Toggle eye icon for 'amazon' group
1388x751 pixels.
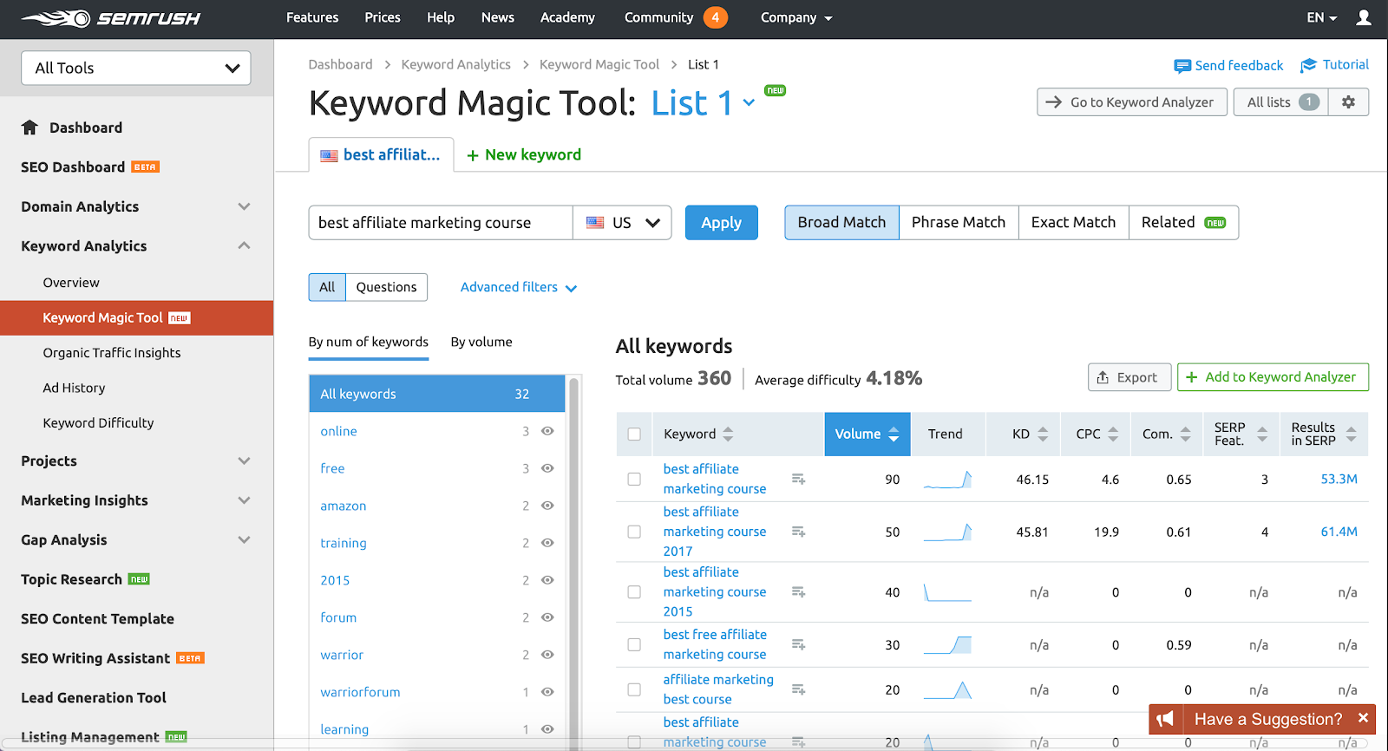tap(547, 506)
